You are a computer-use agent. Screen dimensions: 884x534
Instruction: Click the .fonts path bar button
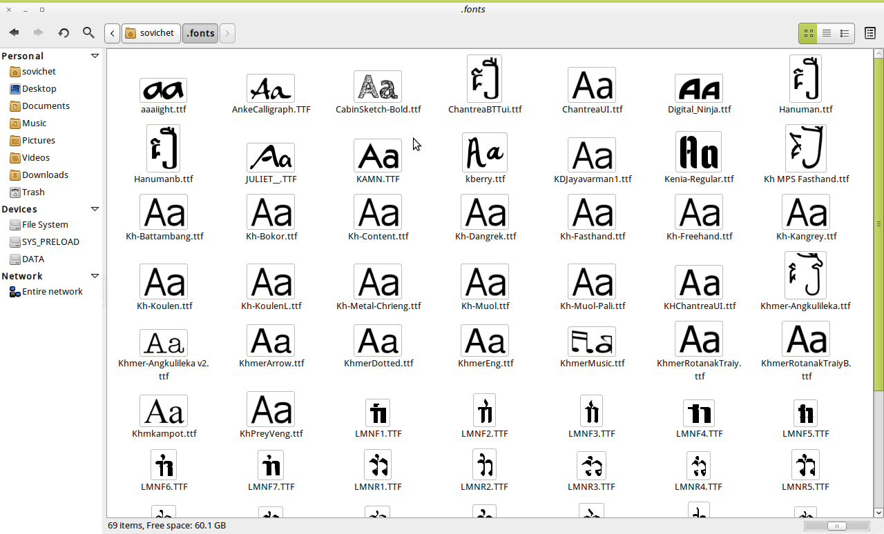click(x=200, y=33)
